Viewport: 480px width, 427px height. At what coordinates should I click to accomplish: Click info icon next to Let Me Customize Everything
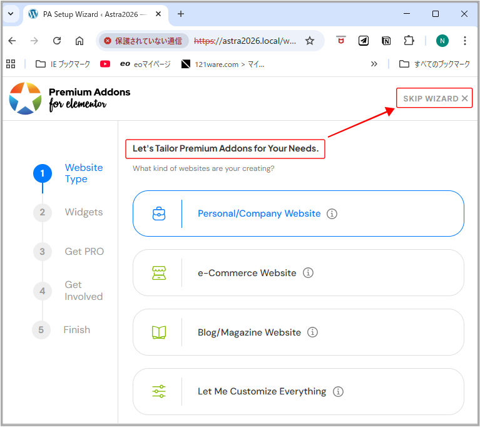(338, 392)
